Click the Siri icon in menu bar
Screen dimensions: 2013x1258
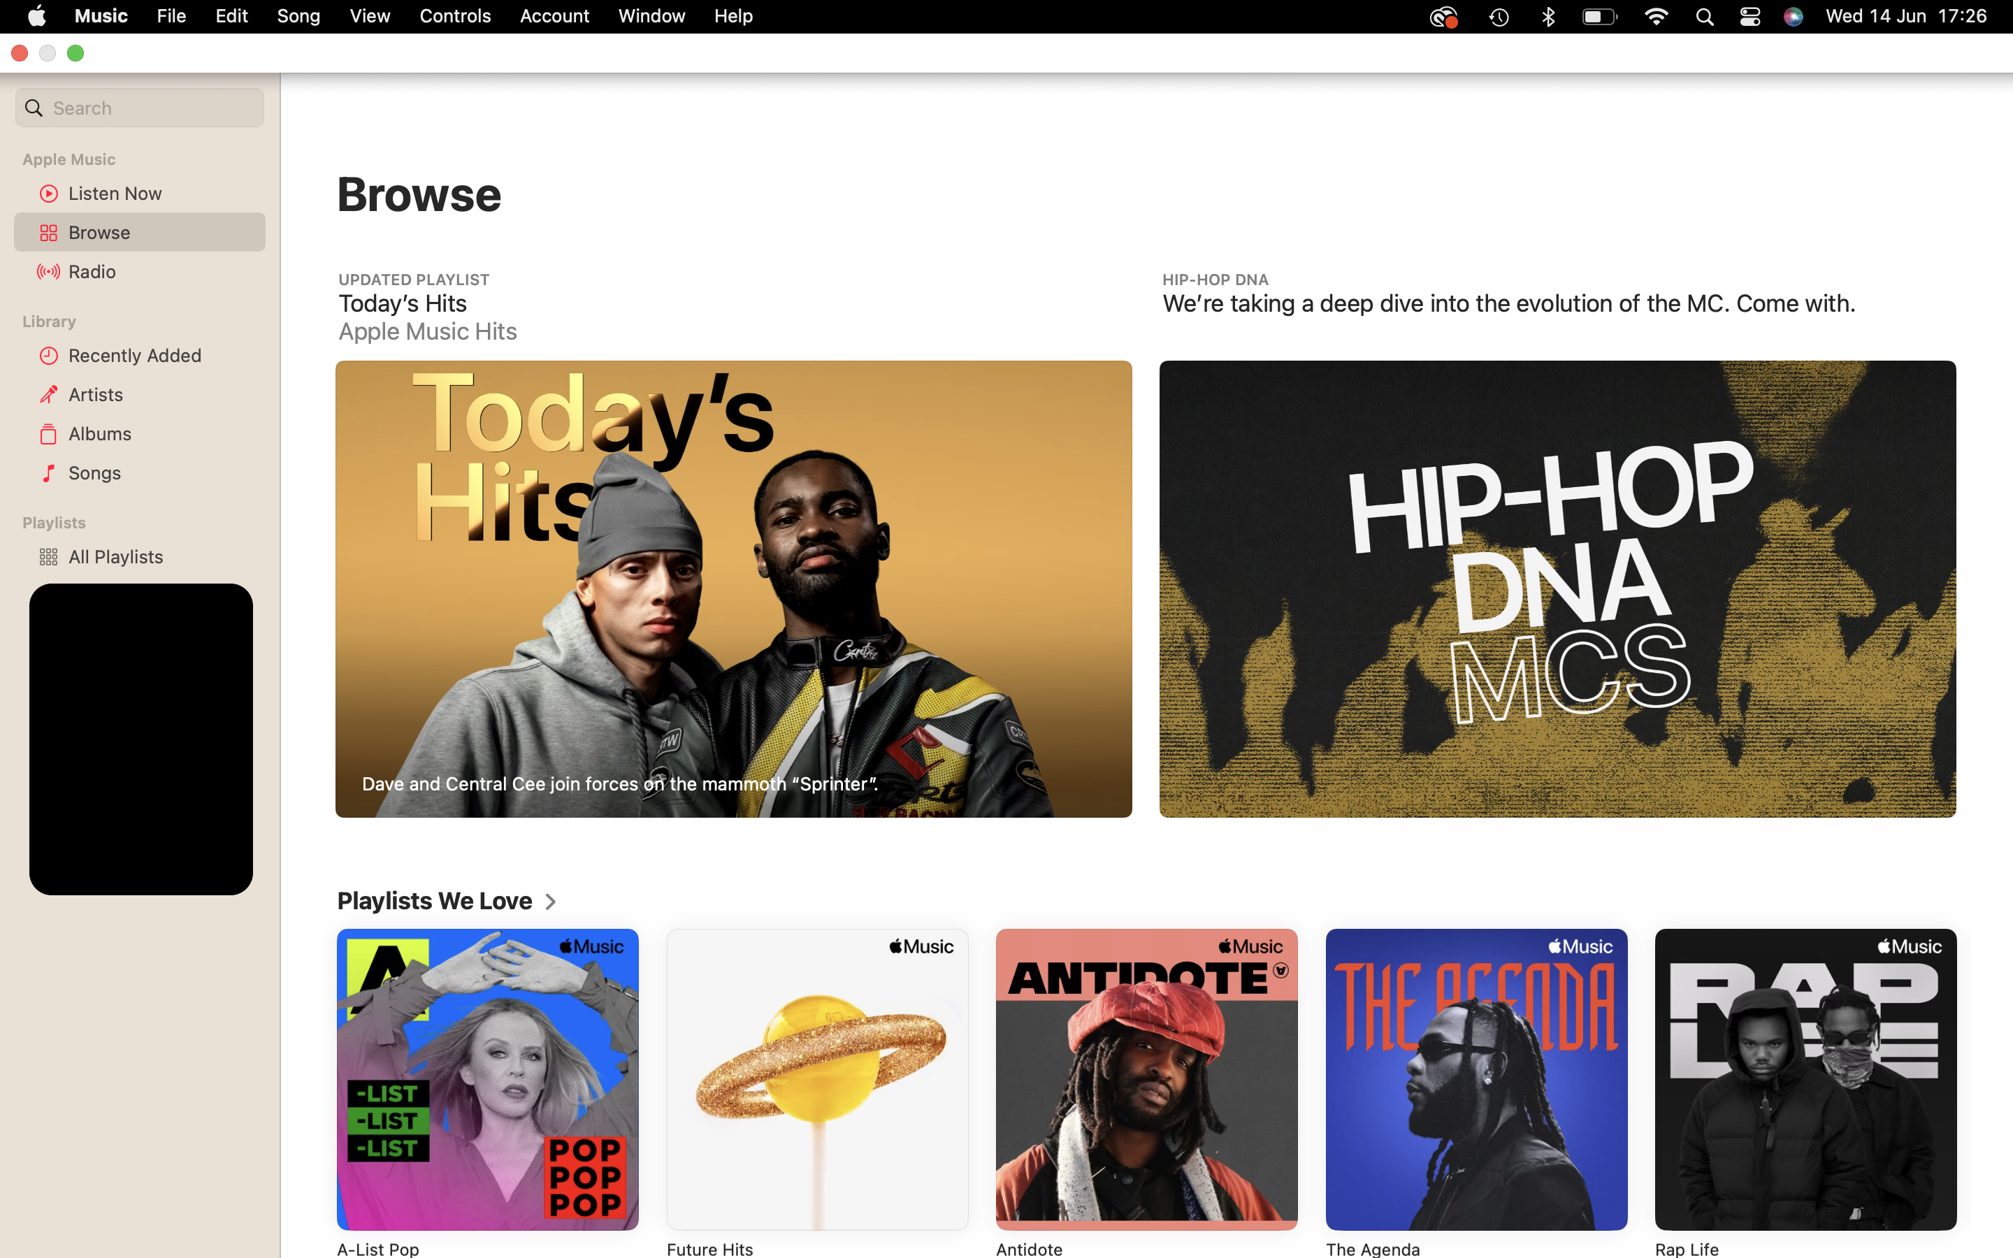[x=1794, y=17]
